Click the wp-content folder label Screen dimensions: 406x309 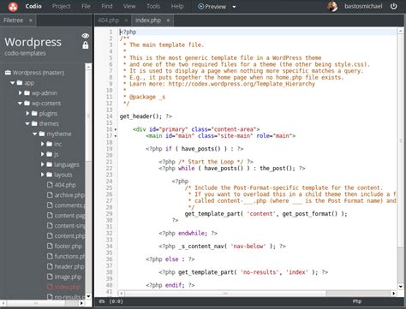pos(46,104)
